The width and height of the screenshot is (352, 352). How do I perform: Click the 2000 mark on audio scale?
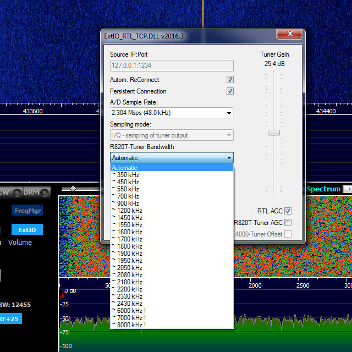click(255, 285)
